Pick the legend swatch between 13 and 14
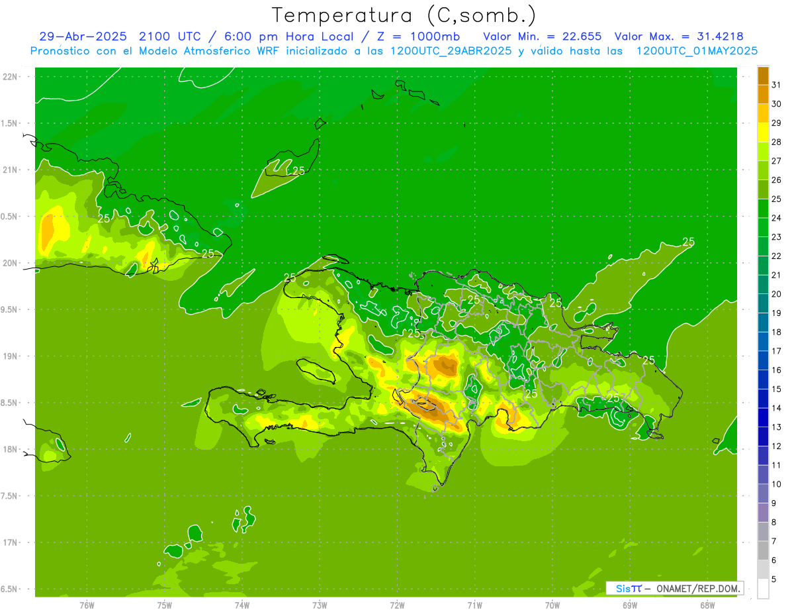Image resolution: width=794 pixels, height=614 pixels. pyautogui.click(x=763, y=418)
